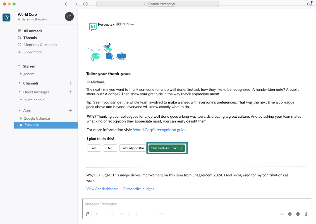Add a channel with the plus icon
Image resolution: width=316 pixels, height=224 pixels.
click(x=70, y=83)
